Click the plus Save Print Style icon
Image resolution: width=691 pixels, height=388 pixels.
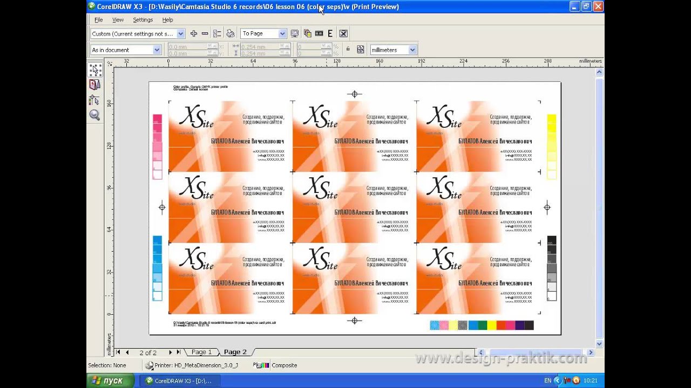[x=194, y=33]
